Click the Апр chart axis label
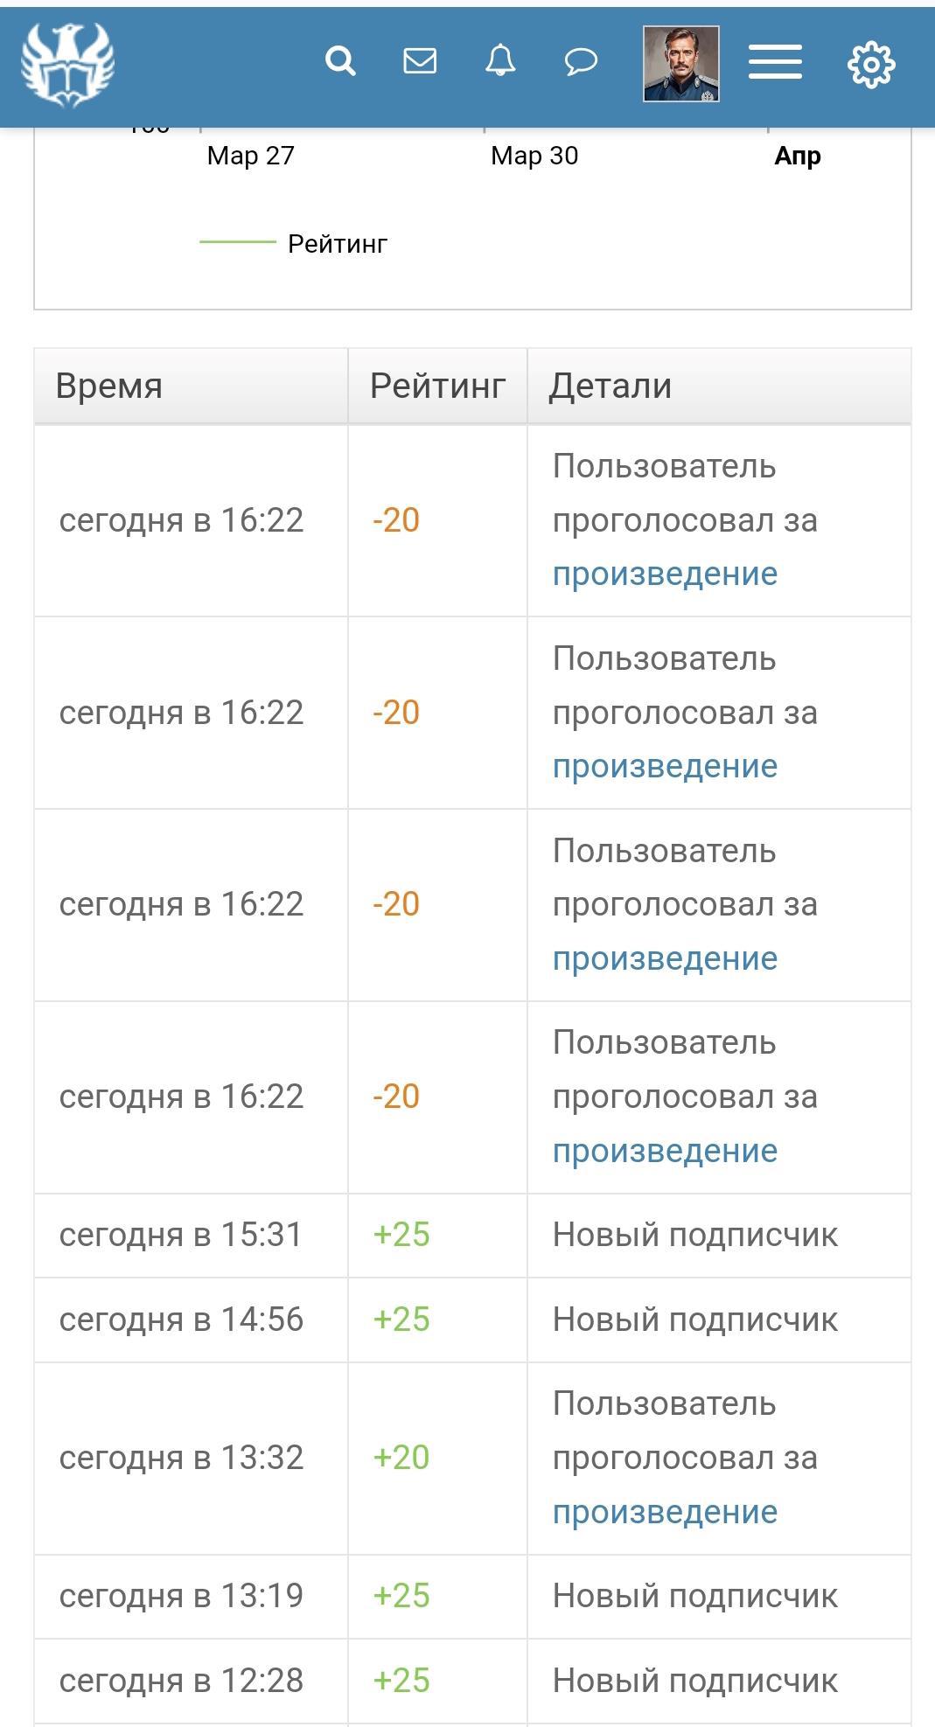This screenshot has width=935, height=1727. pos(798,156)
